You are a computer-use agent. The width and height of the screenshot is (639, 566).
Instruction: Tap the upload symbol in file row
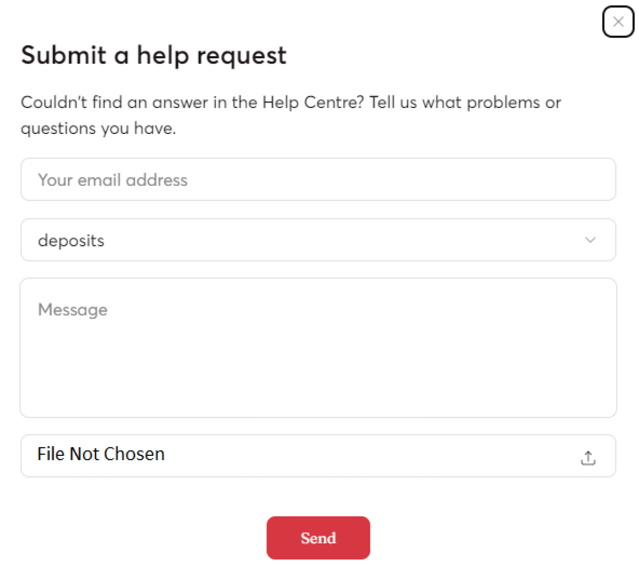588,457
